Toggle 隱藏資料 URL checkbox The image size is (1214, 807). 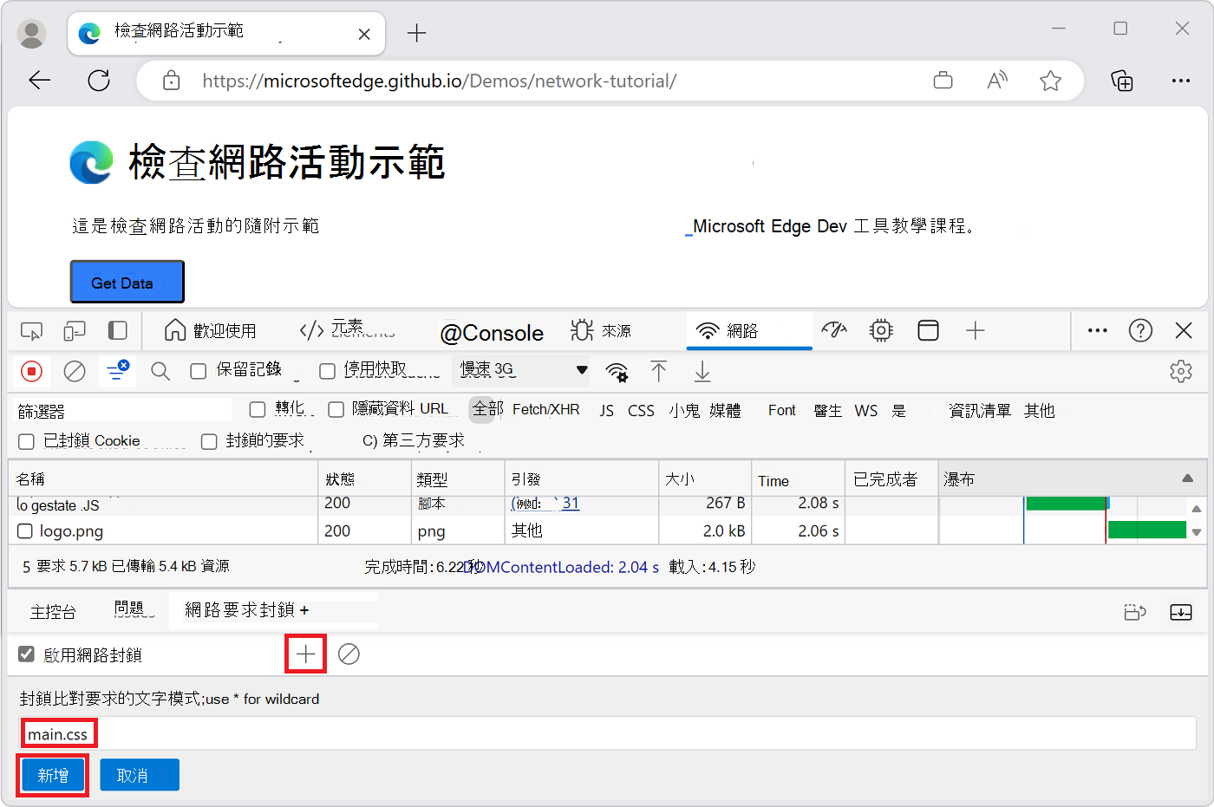(336, 409)
